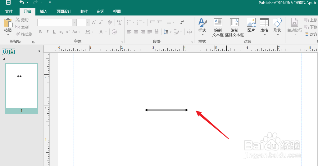Click the text direction 123 icon

click(189, 32)
